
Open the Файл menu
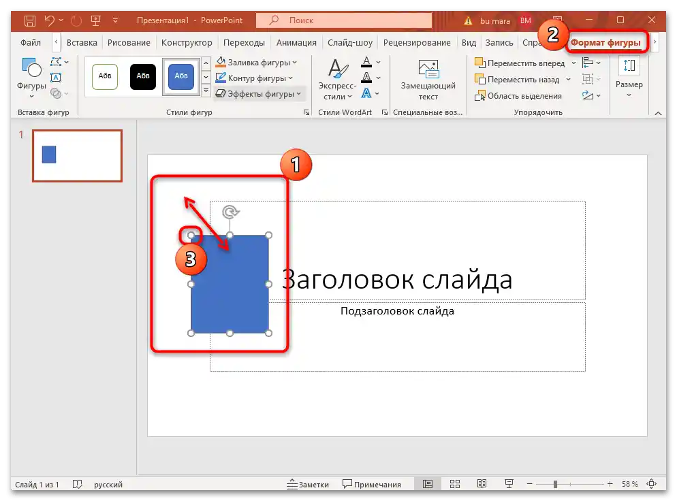[x=31, y=43]
